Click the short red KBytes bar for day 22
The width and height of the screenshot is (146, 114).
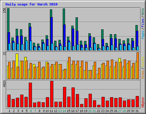tap(99, 106)
